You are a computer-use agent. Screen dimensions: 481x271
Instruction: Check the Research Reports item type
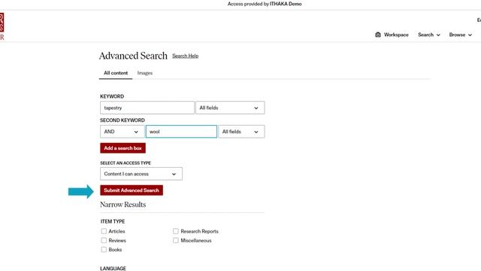tap(175, 231)
